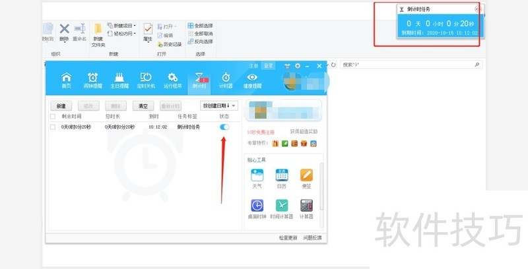This screenshot has height=269, width=528.
Task: Click the 新建 button in countdown list
Action: (61, 106)
